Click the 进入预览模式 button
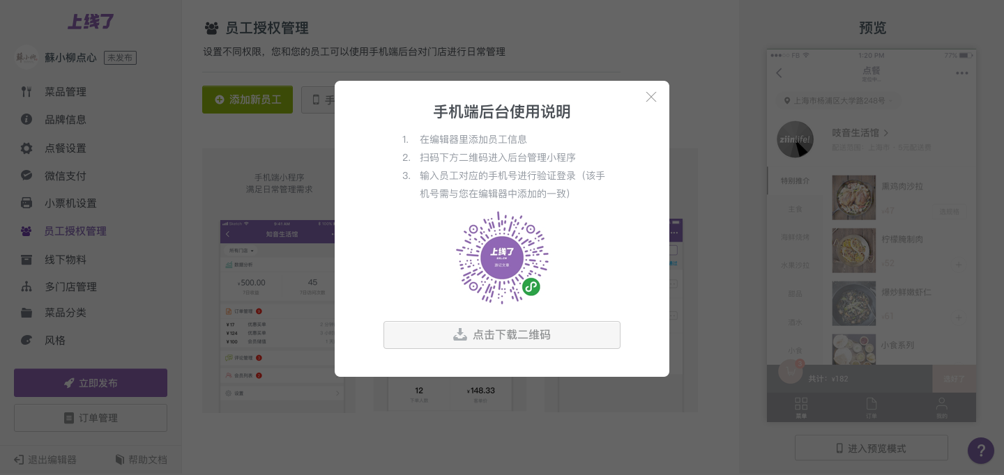 coord(872,449)
